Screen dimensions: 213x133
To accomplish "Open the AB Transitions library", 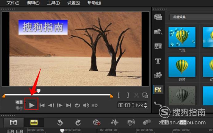I will pyautogui.click(x=158, y=46).
